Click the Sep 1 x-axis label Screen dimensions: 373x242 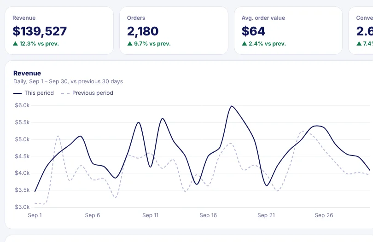(35, 215)
